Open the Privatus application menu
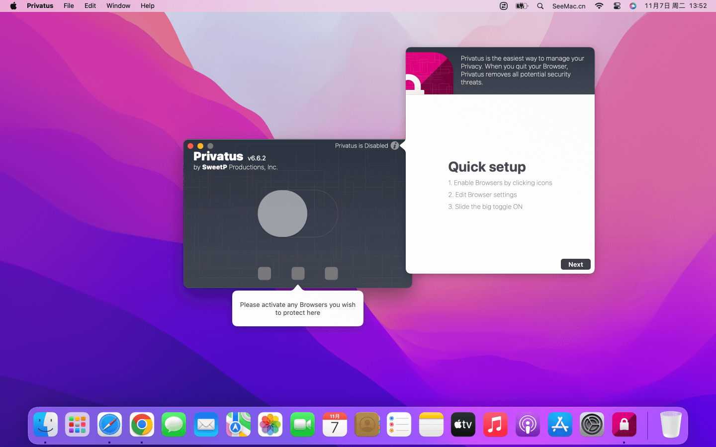This screenshot has width=716, height=447. 40,6
